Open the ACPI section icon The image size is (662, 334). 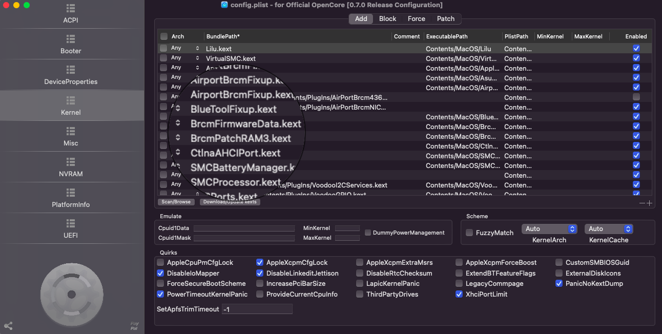(x=71, y=9)
